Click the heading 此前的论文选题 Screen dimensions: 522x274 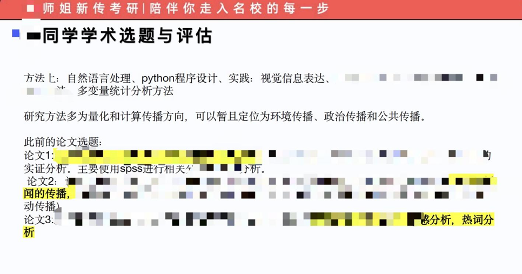click(x=61, y=142)
